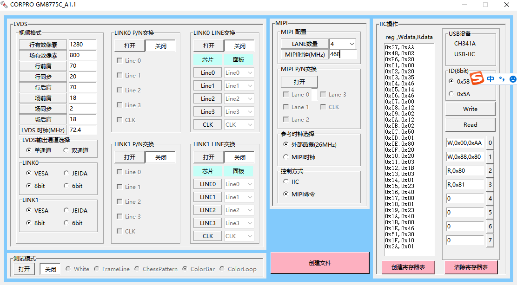Viewport: 517px width, 285px height.
Task: Click the Write button
Action: click(x=470, y=109)
